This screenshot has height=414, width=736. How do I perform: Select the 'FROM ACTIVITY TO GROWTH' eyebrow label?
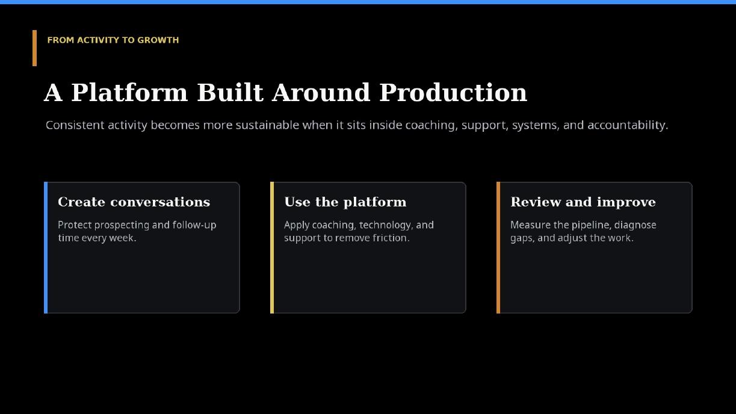[113, 40]
